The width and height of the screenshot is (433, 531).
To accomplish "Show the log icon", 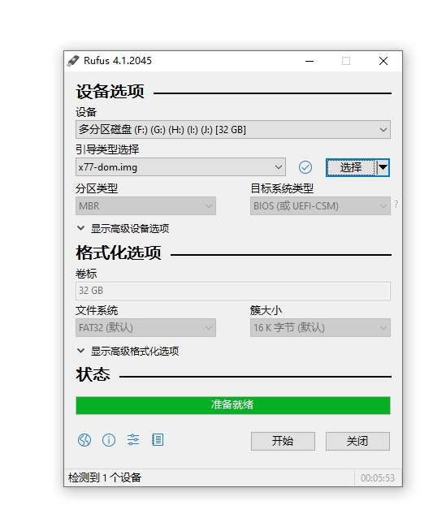I will (158, 440).
